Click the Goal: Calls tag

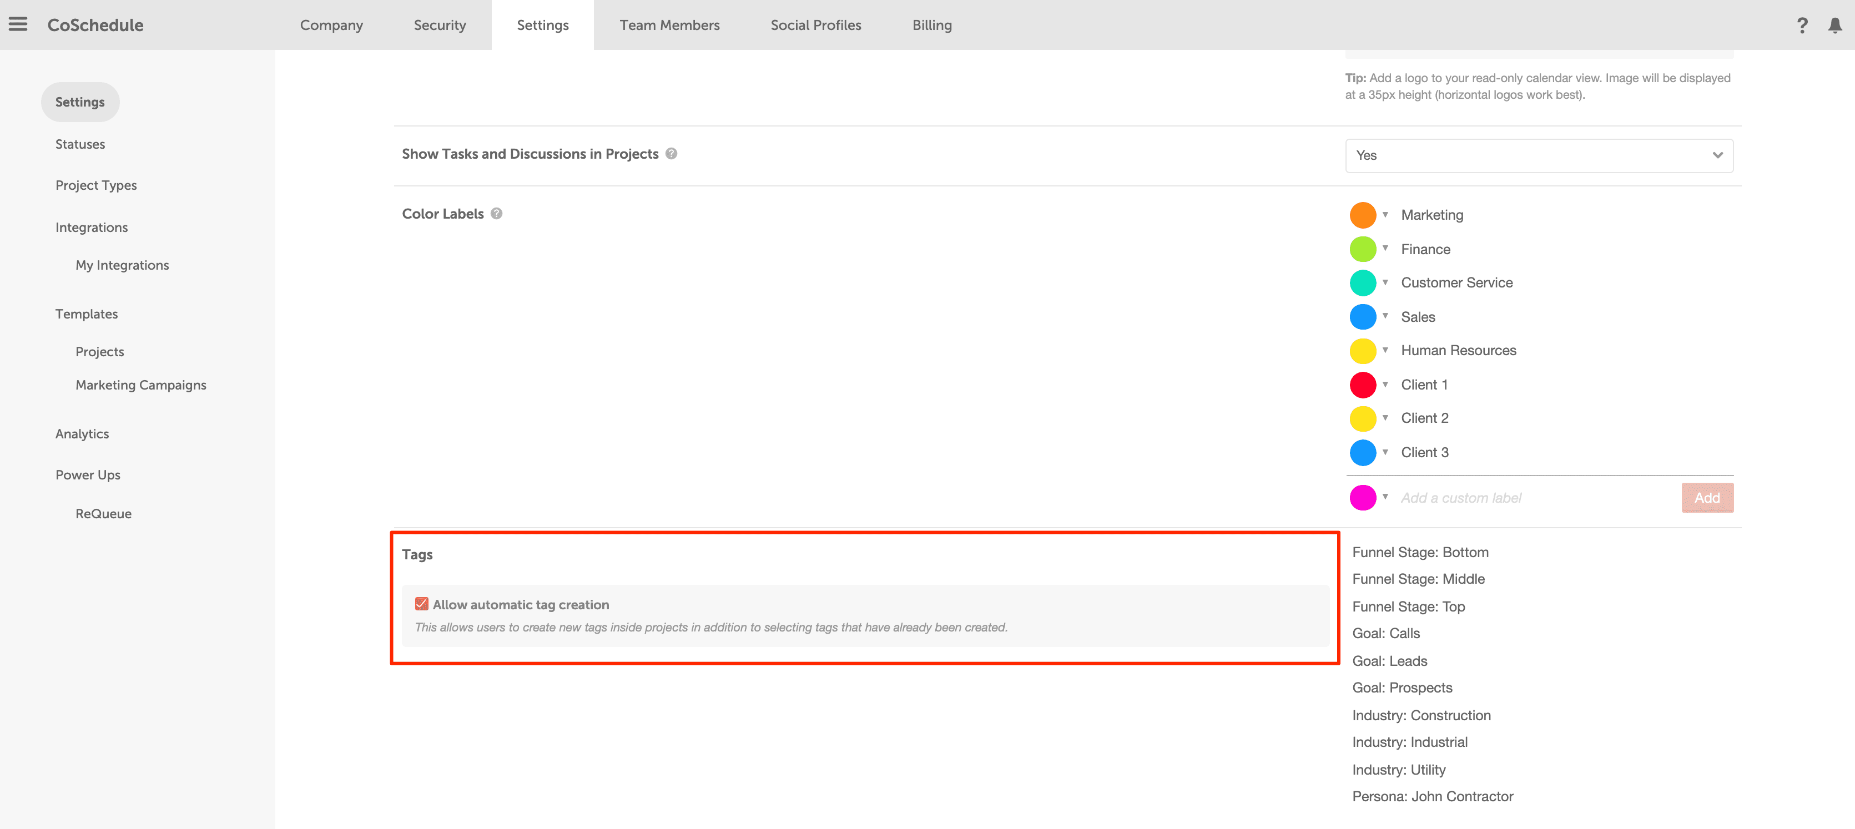[x=1385, y=633]
